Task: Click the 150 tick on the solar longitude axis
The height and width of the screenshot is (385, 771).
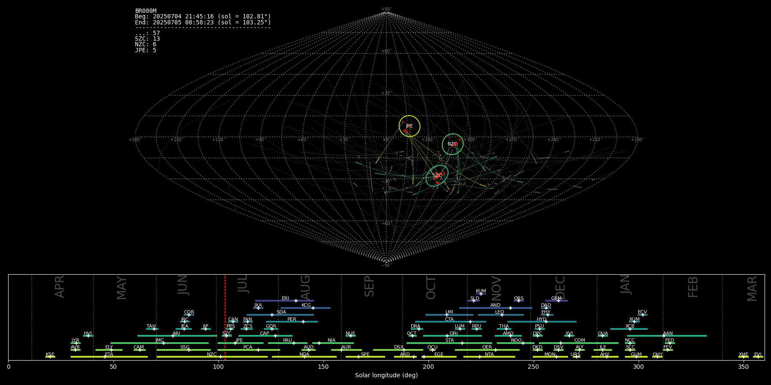Action: pos(323,367)
